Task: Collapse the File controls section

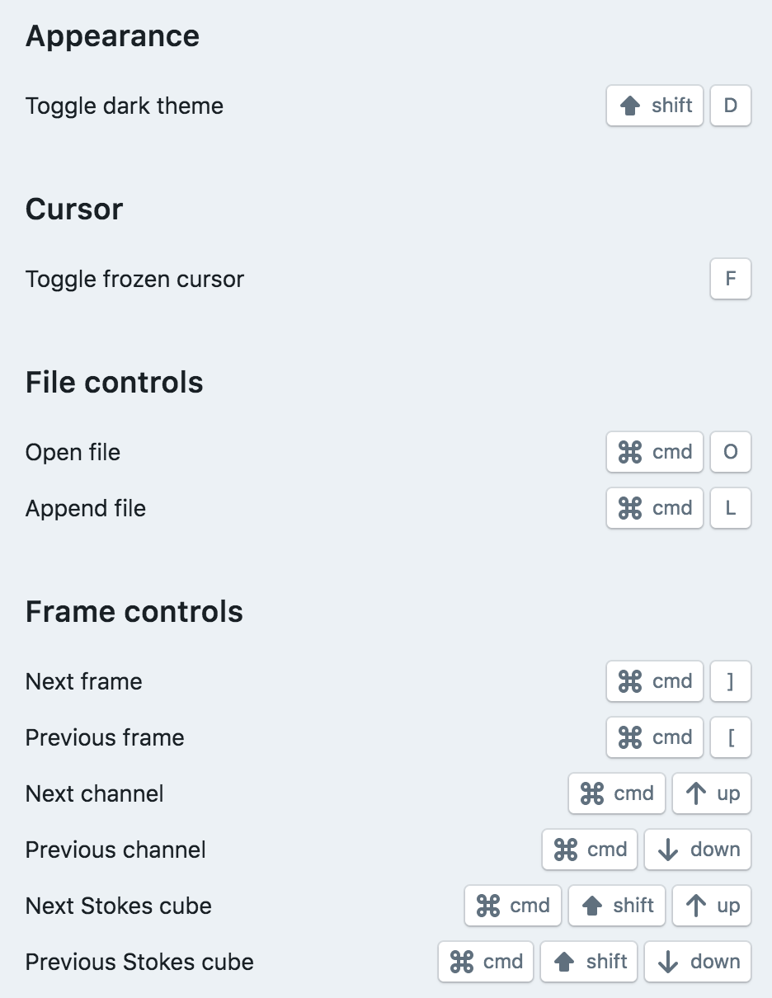Action: point(114,382)
